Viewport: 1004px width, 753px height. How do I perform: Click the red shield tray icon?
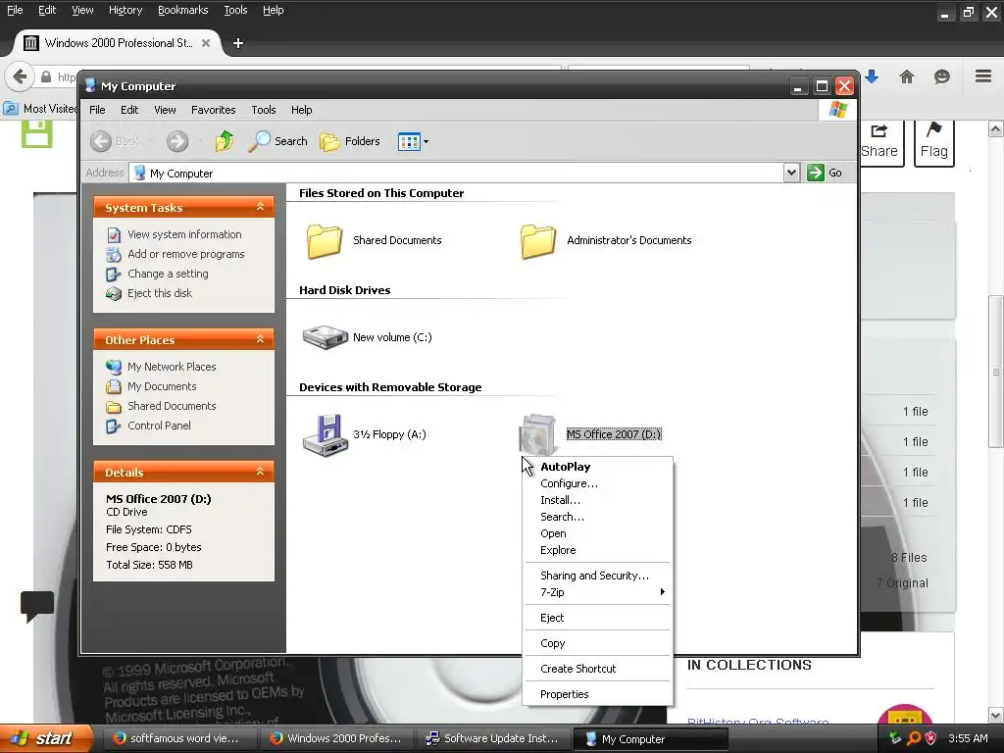[931, 738]
